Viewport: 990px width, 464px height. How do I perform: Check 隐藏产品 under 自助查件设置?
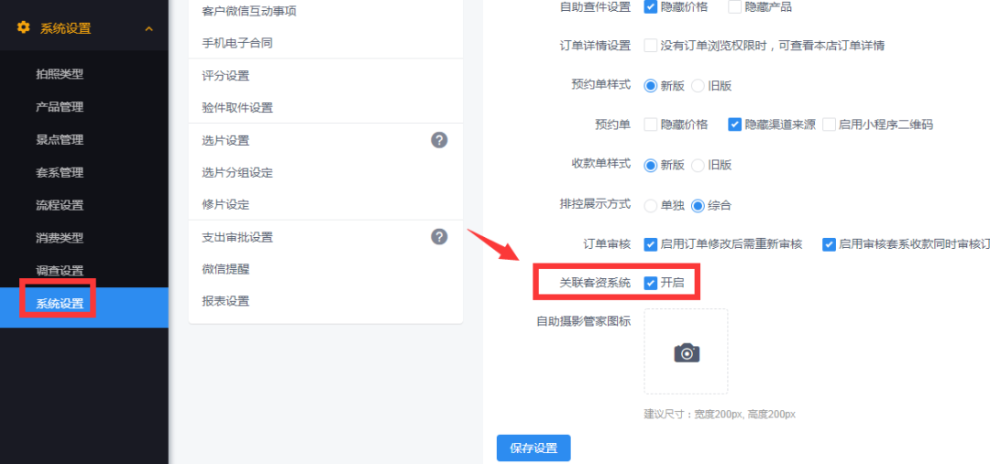(x=734, y=7)
